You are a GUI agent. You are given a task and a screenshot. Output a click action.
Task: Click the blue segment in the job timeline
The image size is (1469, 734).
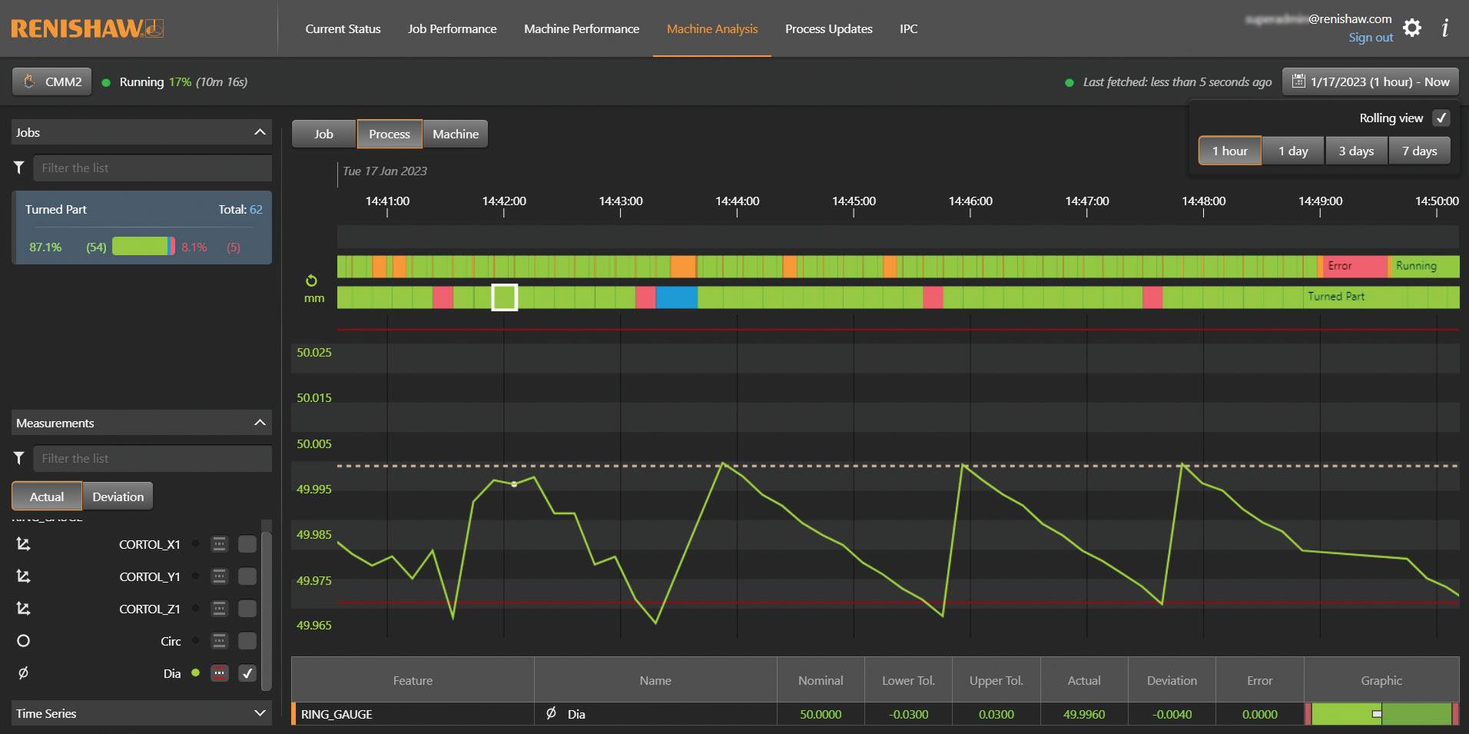click(x=677, y=297)
